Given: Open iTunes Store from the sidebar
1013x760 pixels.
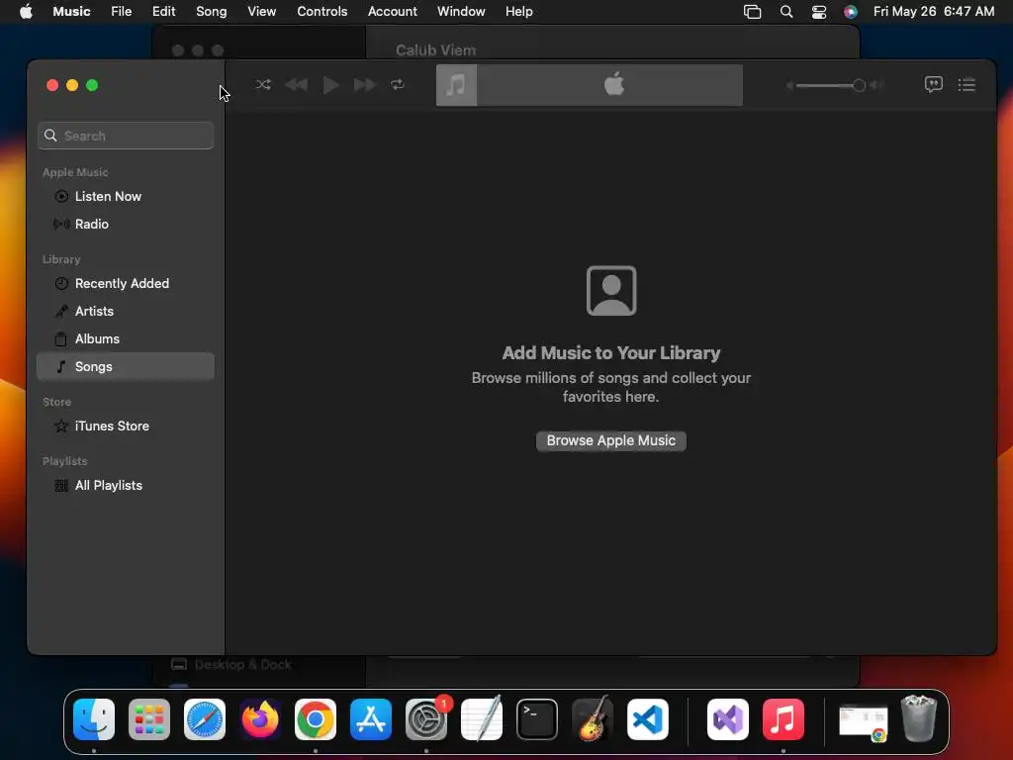Looking at the screenshot, I should coord(126,426).
